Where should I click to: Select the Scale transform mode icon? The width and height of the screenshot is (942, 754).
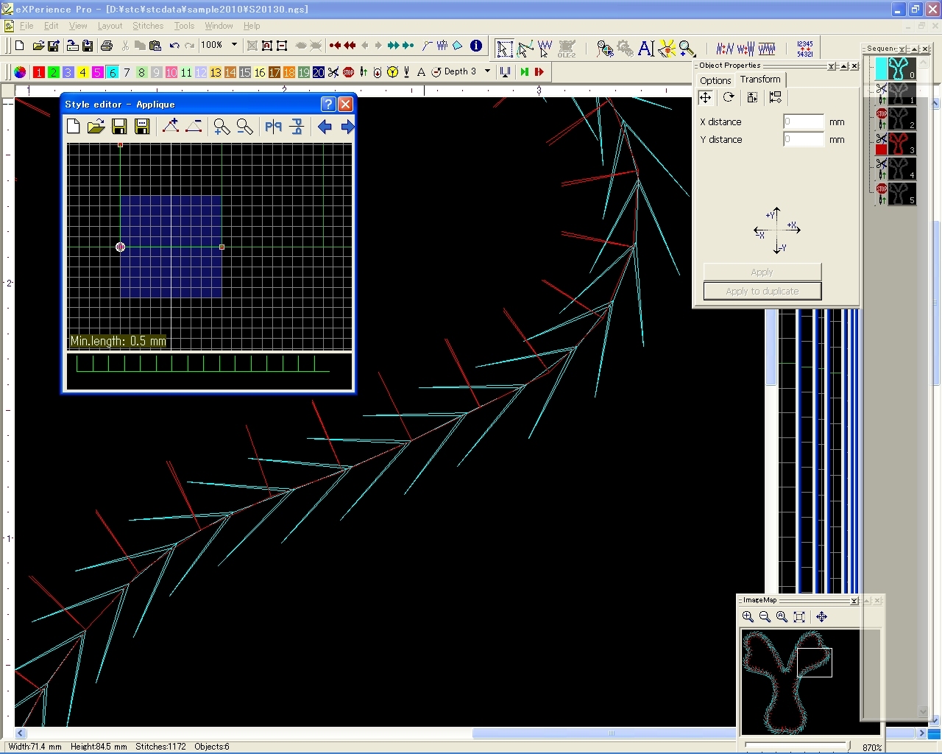(x=752, y=98)
